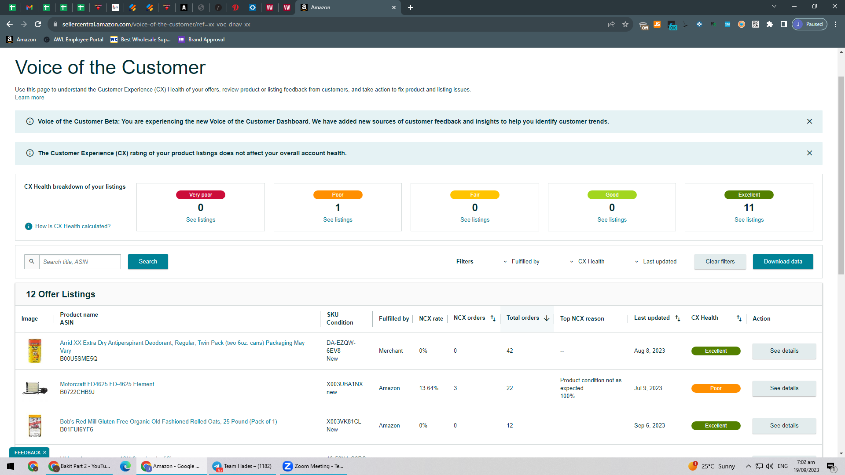The height and width of the screenshot is (475, 845).
Task: Click the browser address bar URL
Action: tap(156, 24)
